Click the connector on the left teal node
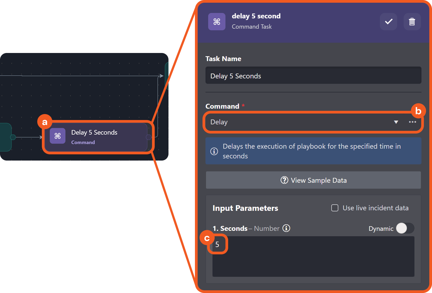The height and width of the screenshot is (293, 432). point(13,137)
